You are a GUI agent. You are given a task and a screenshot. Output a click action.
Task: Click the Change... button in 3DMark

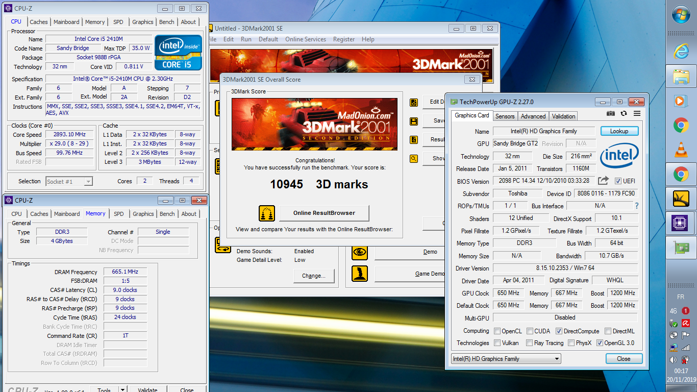tap(313, 276)
